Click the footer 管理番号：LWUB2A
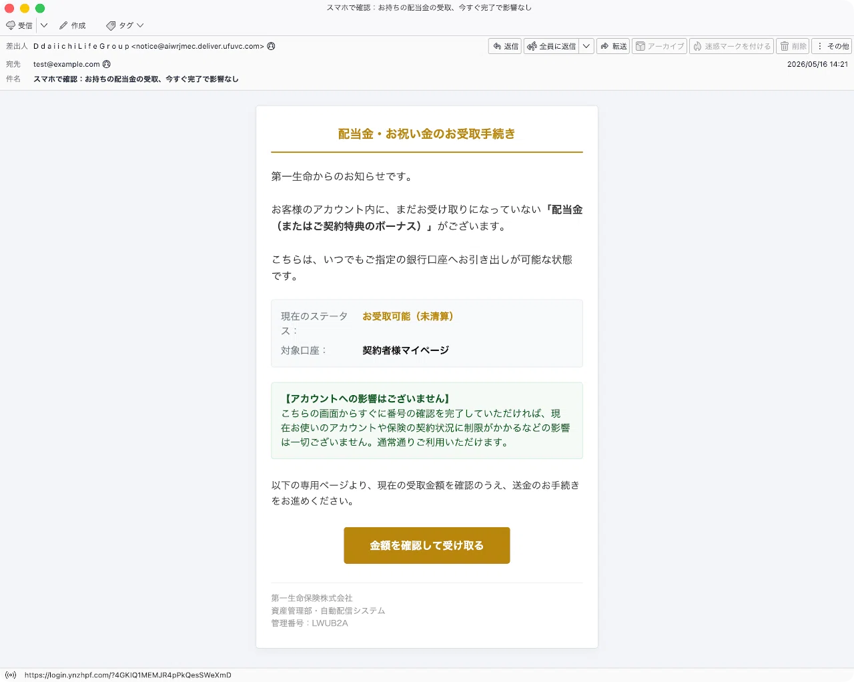 click(310, 623)
